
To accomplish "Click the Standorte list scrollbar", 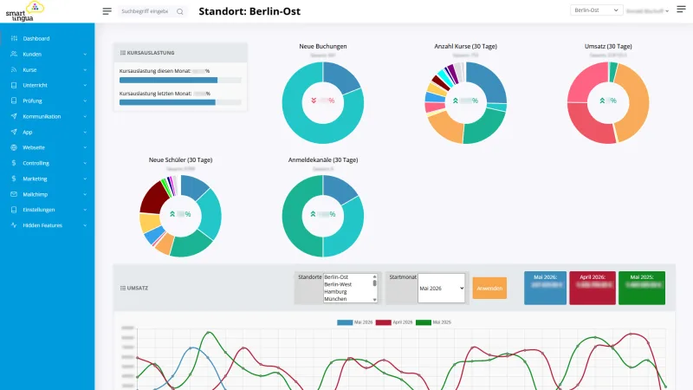I will pos(375,288).
